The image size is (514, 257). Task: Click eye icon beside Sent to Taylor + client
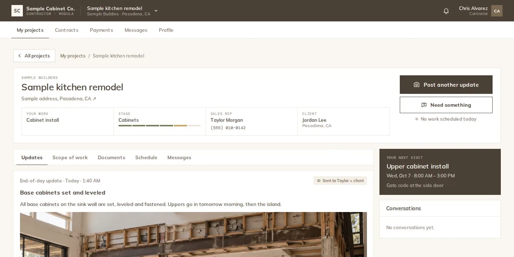(319, 181)
